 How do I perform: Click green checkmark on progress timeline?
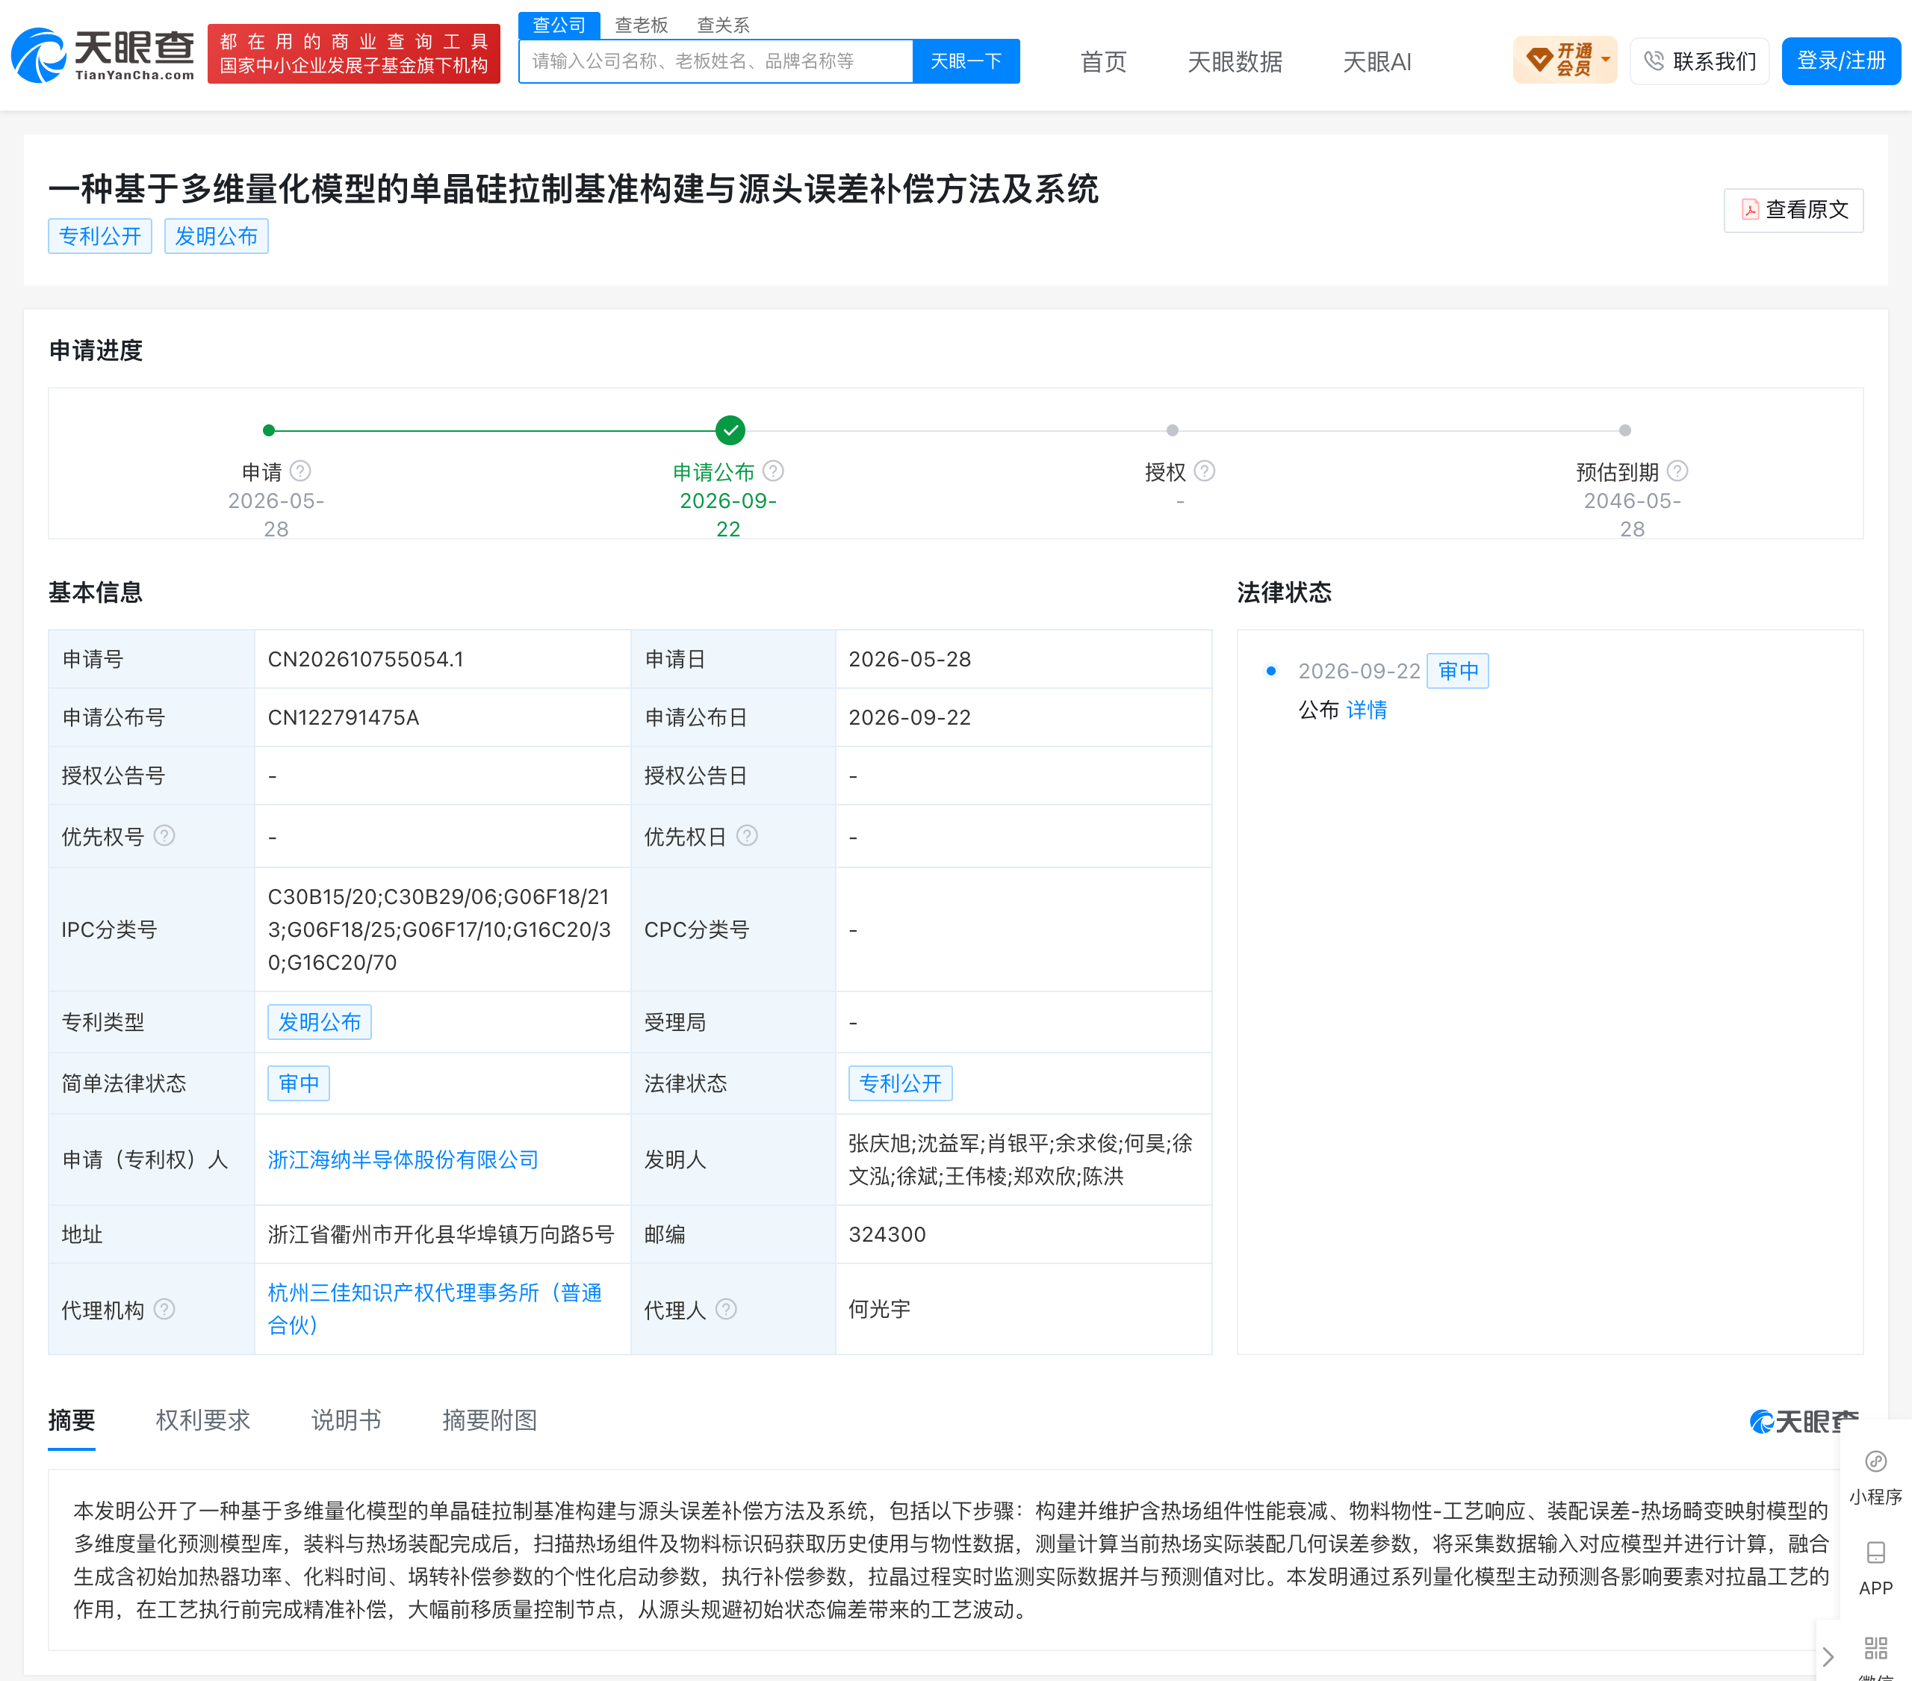[730, 430]
